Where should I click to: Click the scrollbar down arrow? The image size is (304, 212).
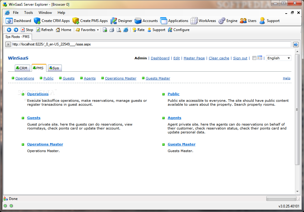pyautogui.click(x=297, y=192)
